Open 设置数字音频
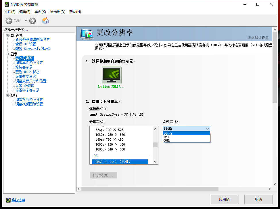The image size is (280, 209). 26,76
